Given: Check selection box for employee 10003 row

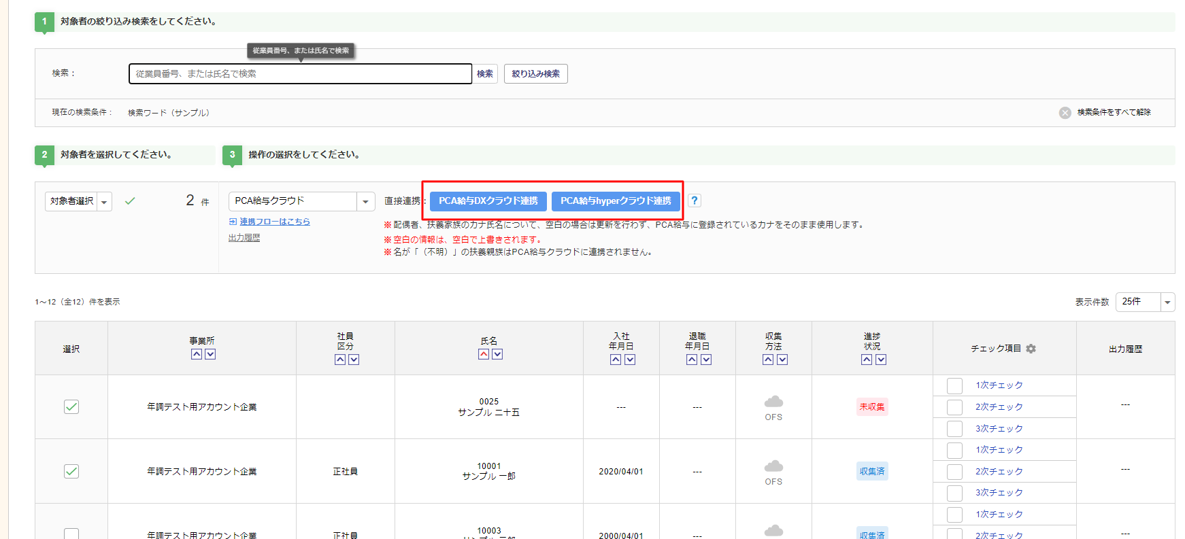Looking at the screenshot, I should click(x=71, y=534).
